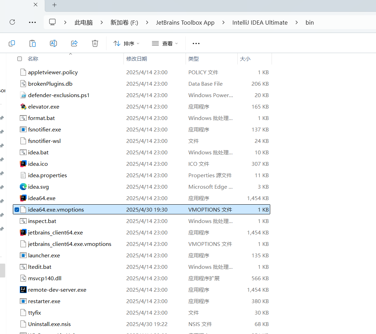Uncheck the checkbox beside idea64.exe.vmoptions
This screenshot has width=376, height=334.
coord(17,209)
